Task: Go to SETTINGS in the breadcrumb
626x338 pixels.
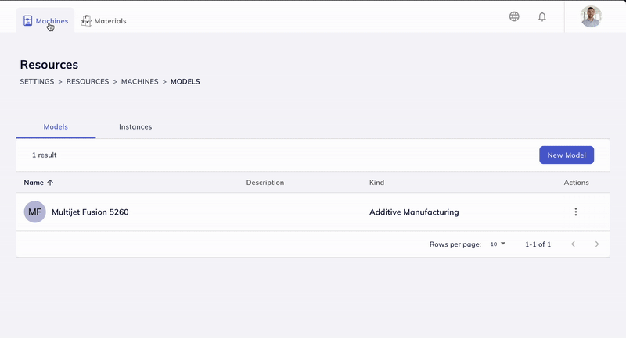Action: tap(37, 82)
